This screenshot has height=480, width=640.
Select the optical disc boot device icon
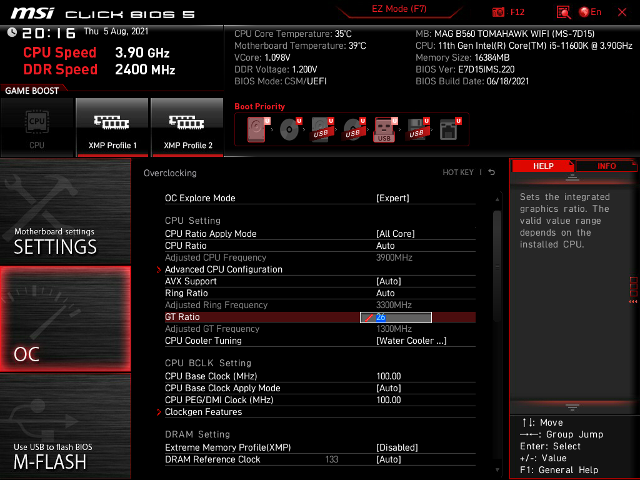tap(290, 129)
